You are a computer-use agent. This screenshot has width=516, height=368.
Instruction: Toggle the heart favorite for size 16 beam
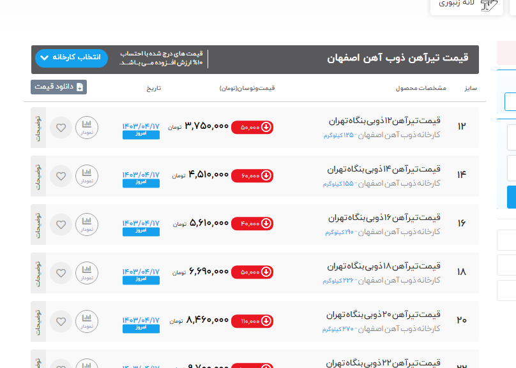click(x=61, y=224)
